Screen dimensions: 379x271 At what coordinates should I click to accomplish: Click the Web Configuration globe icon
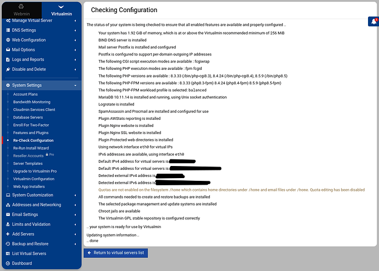(8, 40)
